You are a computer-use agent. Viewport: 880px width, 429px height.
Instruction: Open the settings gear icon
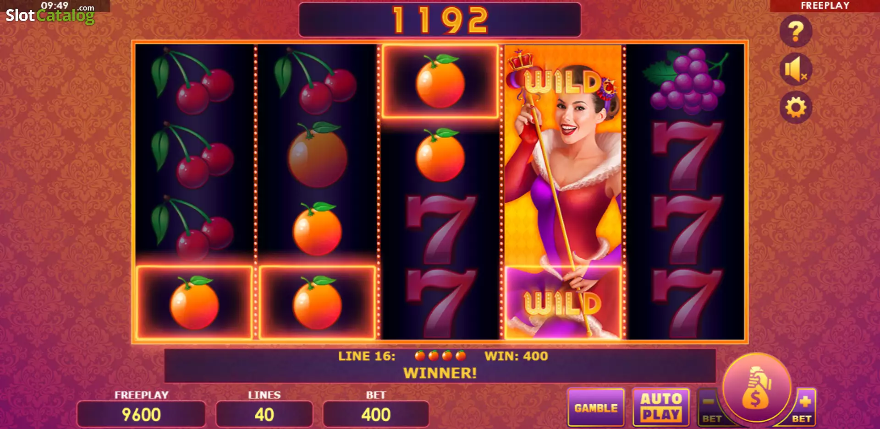(x=796, y=108)
